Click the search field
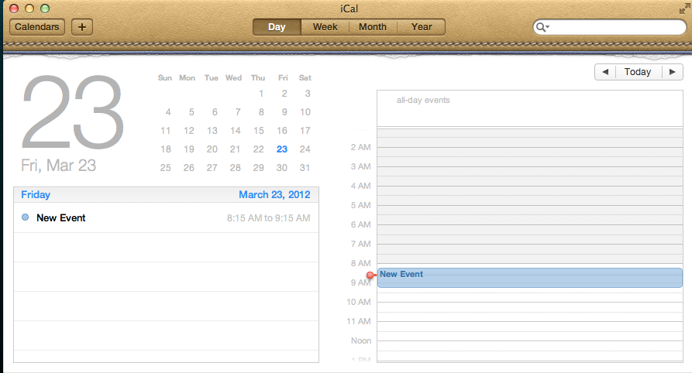The image size is (692, 373). 610,27
